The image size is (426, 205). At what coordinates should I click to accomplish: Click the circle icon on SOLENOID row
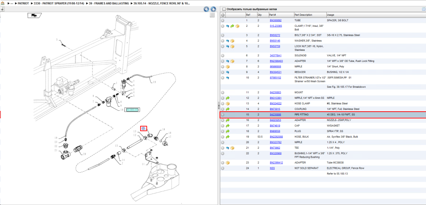point(222,55)
